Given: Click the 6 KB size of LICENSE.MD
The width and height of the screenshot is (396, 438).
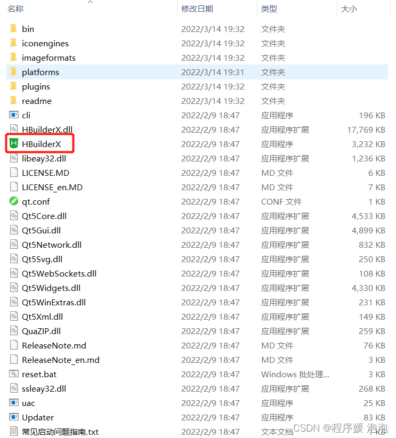Looking at the screenshot, I should [x=377, y=173].
